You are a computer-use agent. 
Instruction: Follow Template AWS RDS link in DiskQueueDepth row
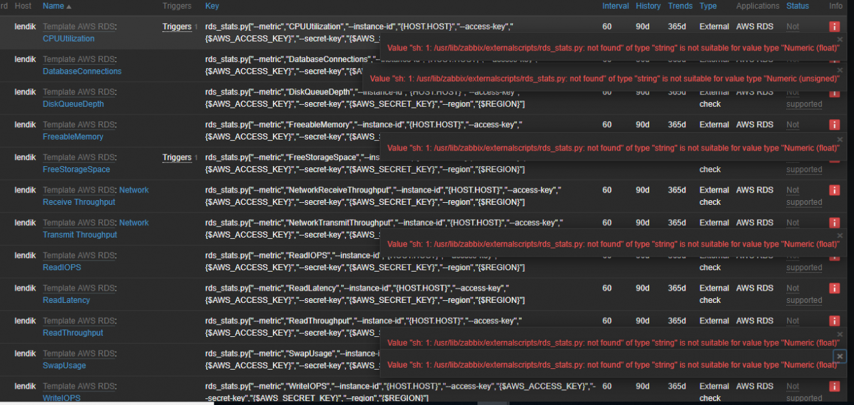point(78,93)
